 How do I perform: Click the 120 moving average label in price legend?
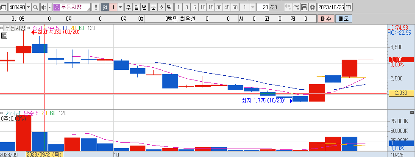point(91,28)
